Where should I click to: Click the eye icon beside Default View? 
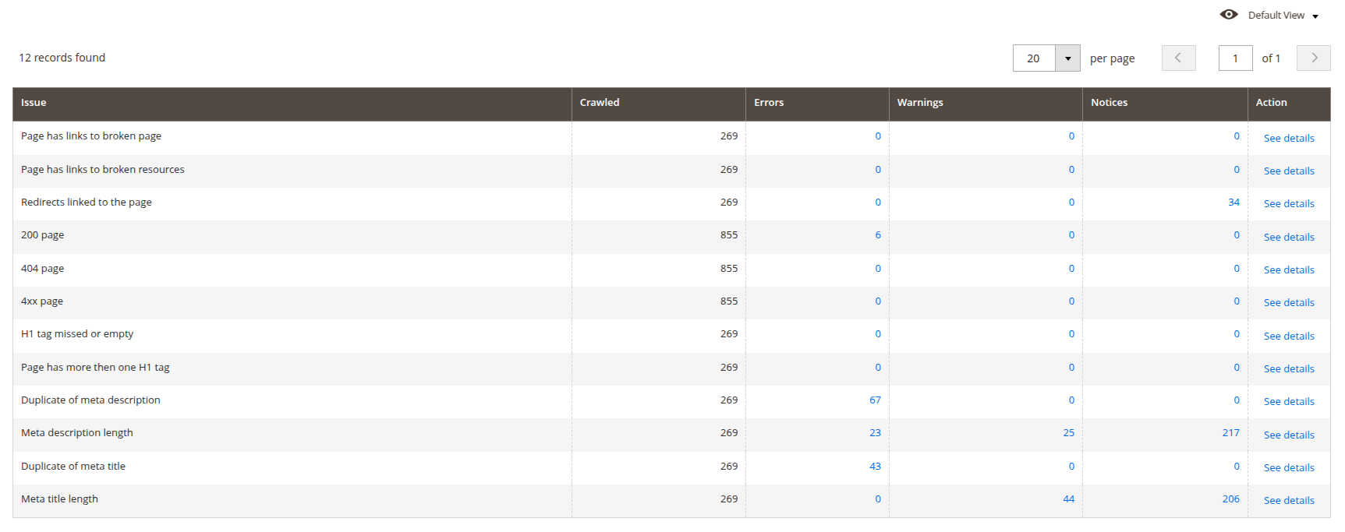pyautogui.click(x=1229, y=15)
